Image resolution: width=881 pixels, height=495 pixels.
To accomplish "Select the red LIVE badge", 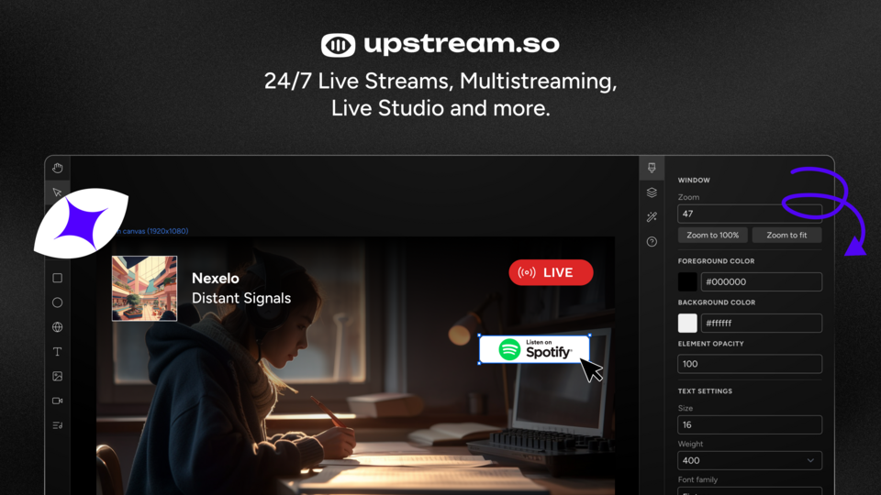I will 551,272.
